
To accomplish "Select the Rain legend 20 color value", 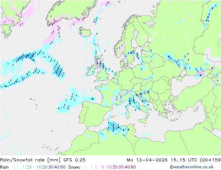I will point(45,167).
